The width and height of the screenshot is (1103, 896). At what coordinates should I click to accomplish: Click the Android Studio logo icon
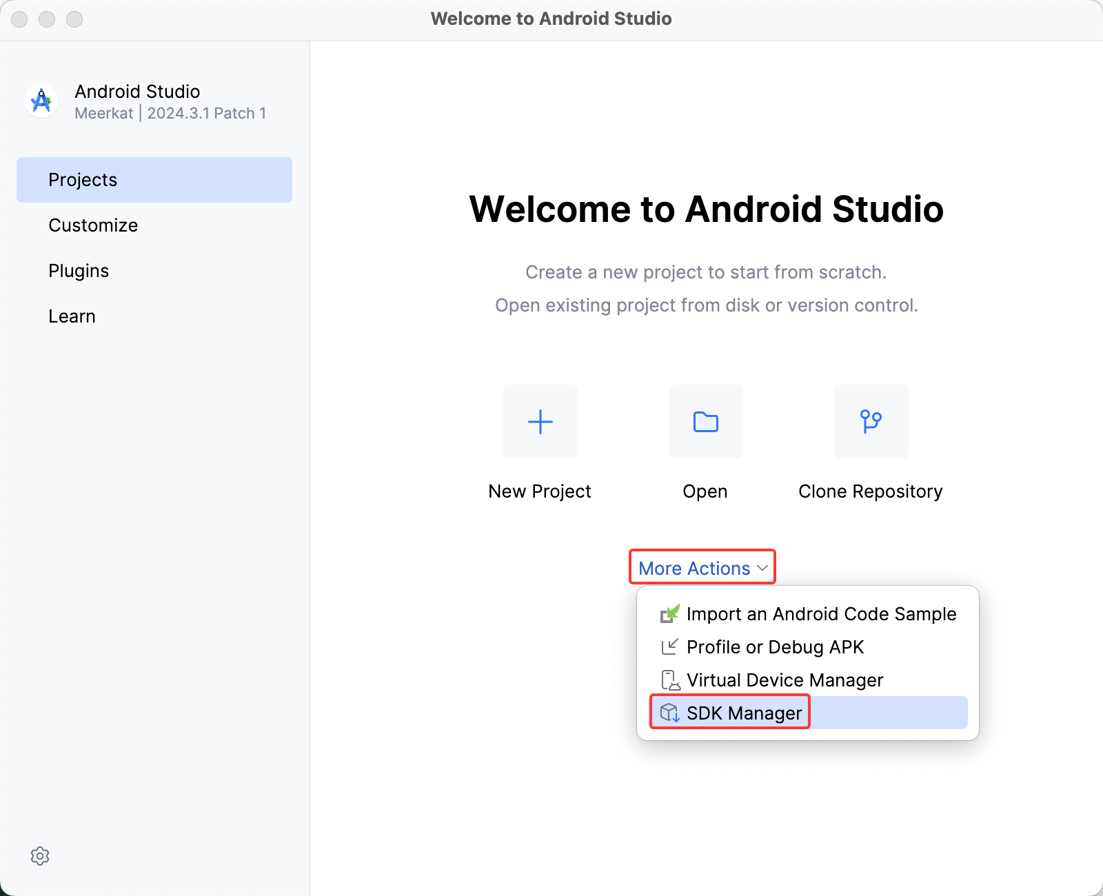point(41,101)
